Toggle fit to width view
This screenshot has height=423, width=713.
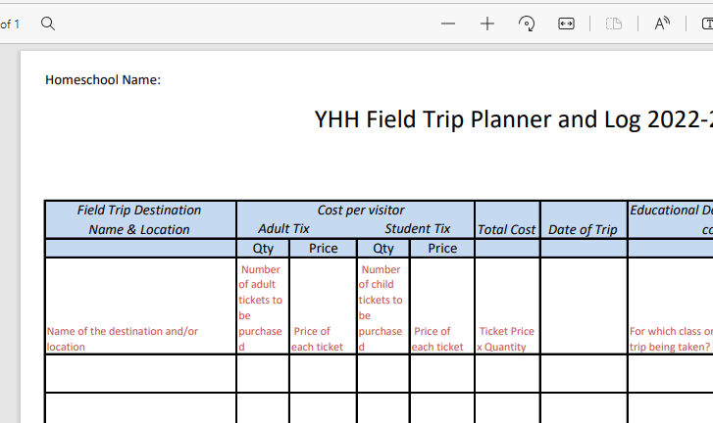(x=566, y=23)
